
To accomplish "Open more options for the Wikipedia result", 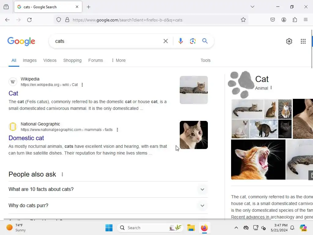I will [x=82, y=85].
